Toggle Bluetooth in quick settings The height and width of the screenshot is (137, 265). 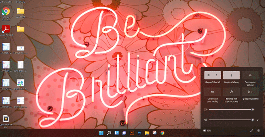click(x=231, y=75)
